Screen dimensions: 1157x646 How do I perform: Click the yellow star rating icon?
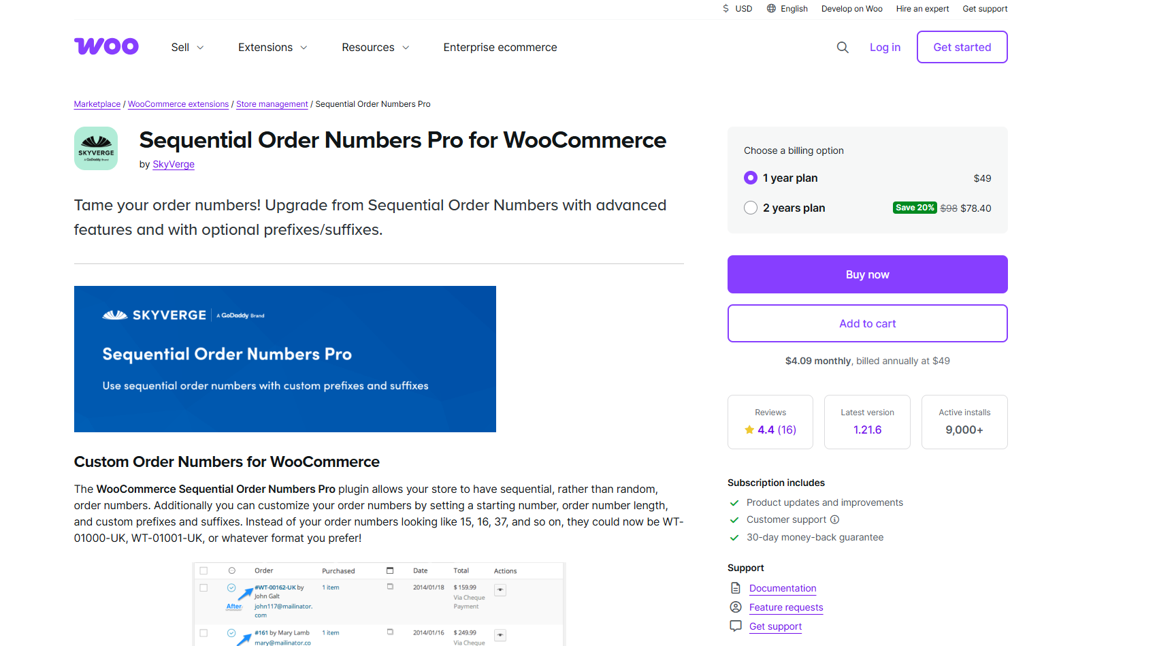pyautogui.click(x=749, y=430)
